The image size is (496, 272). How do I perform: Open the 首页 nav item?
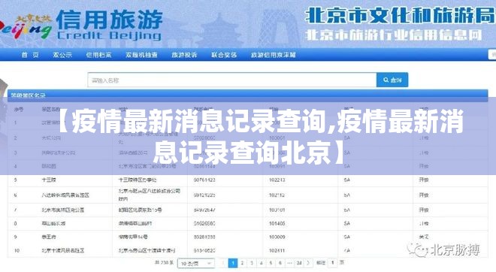coord(30,55)
